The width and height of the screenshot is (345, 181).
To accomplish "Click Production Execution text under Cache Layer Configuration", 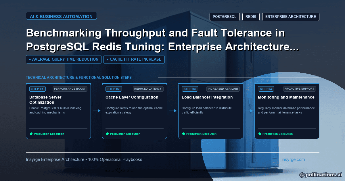I will tap(125, 134).
